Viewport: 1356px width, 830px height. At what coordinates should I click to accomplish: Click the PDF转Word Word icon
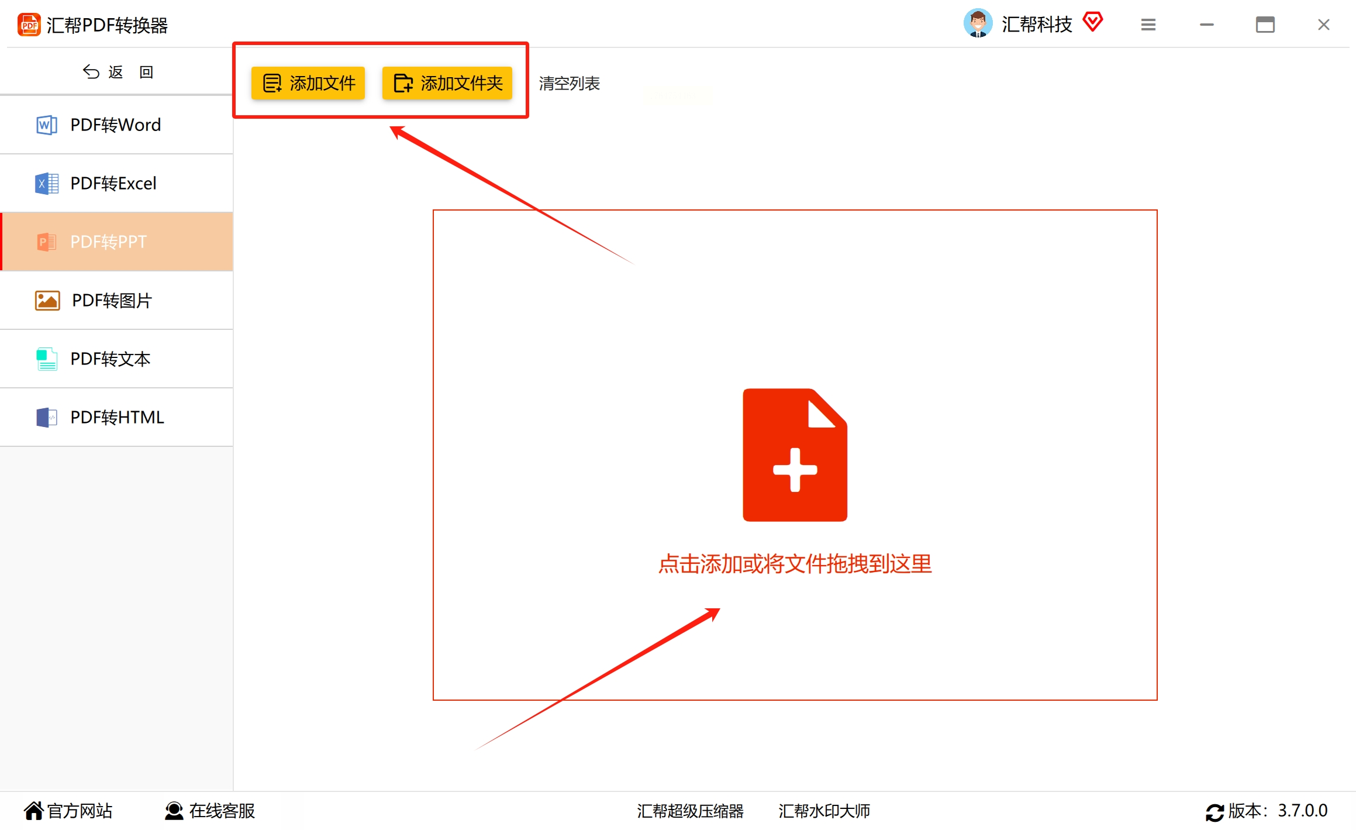46,125
